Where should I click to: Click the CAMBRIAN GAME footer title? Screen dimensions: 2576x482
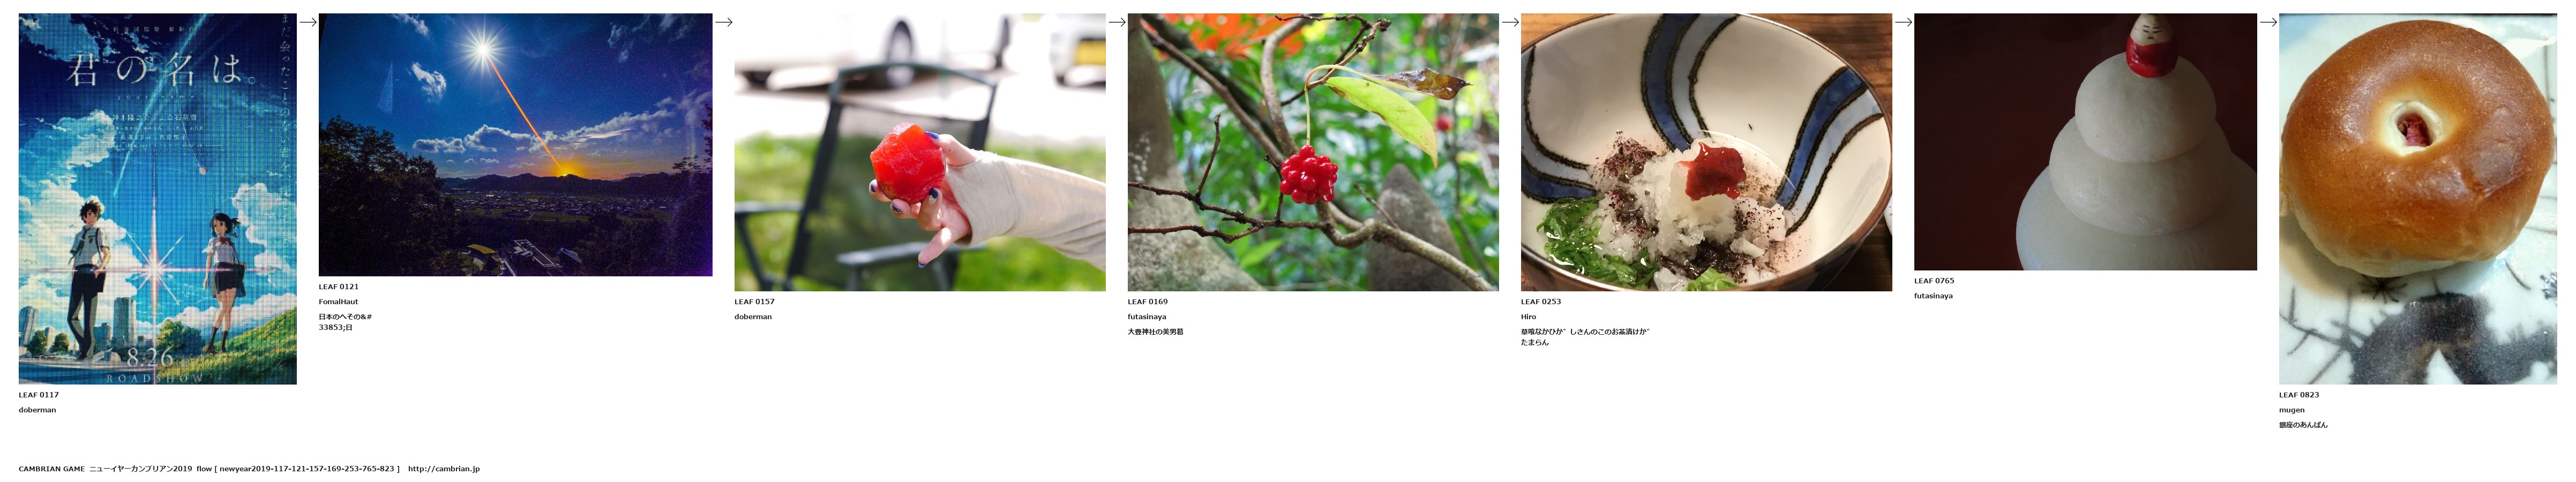click(x=52, y=469)
